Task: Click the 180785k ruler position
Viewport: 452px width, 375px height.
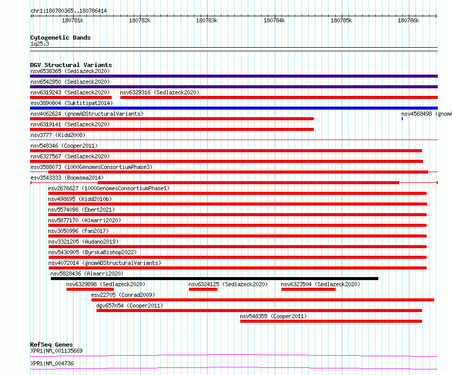Action: 341,20
